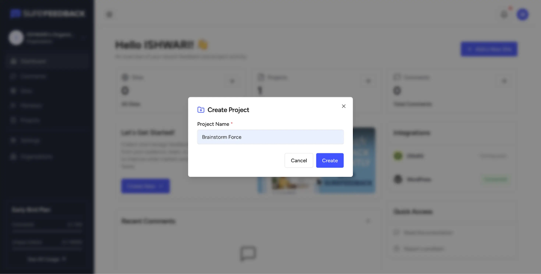
Task: Go to Settings in the sidebar
Action: coord(30,140)
